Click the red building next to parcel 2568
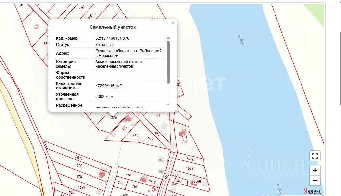Screen dimensions: 341x196 pos(193,183)
